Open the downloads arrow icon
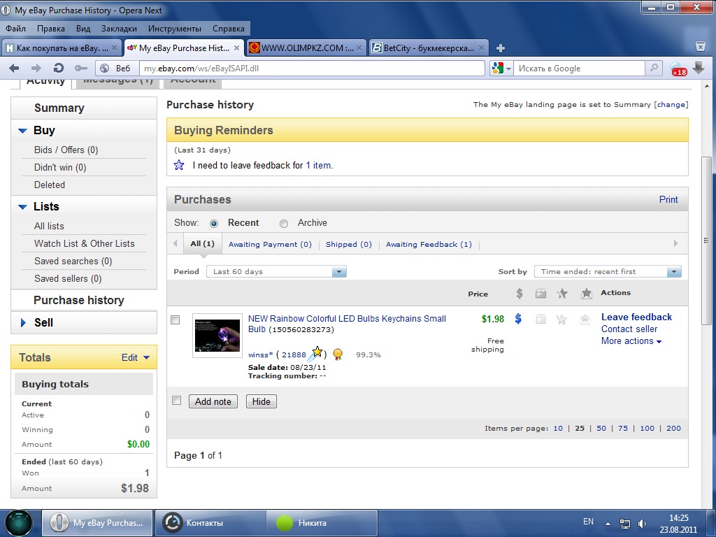Image resolution: width=716 pixels, height=537 pixels. click(x=699, y=68)
